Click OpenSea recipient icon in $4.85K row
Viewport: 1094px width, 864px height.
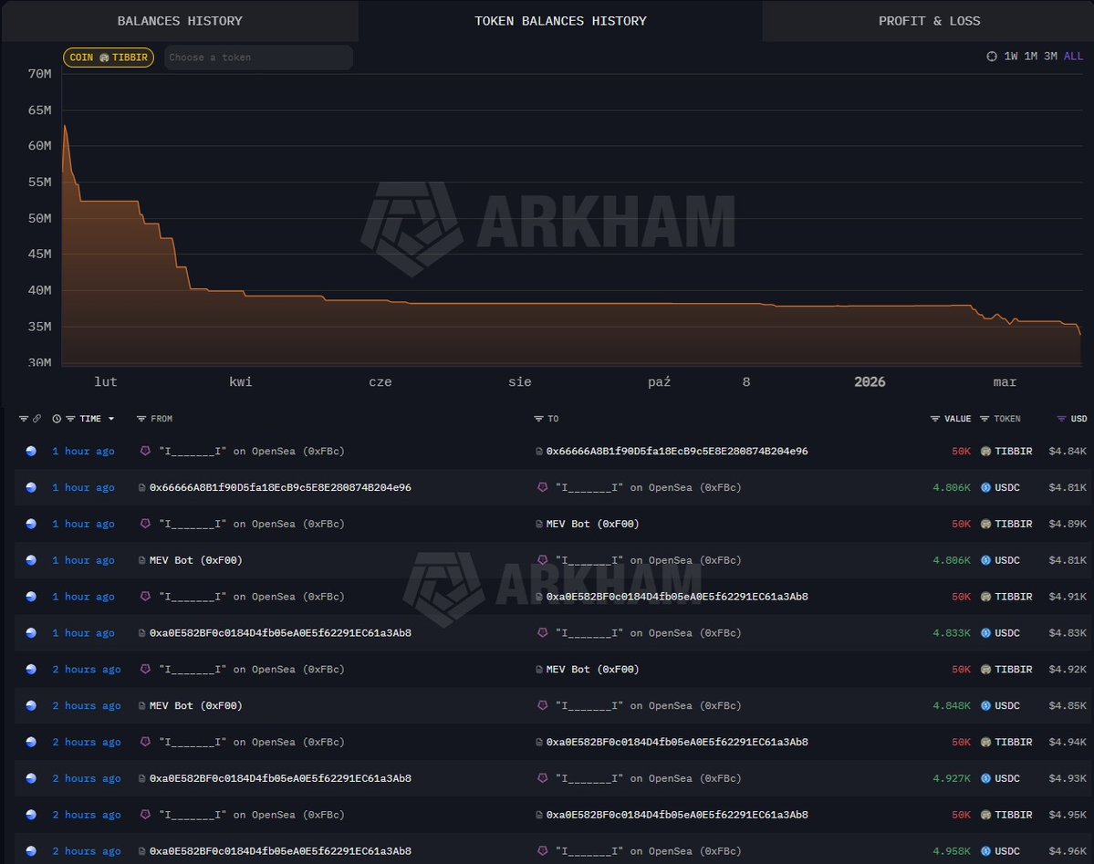click(542, 705)
